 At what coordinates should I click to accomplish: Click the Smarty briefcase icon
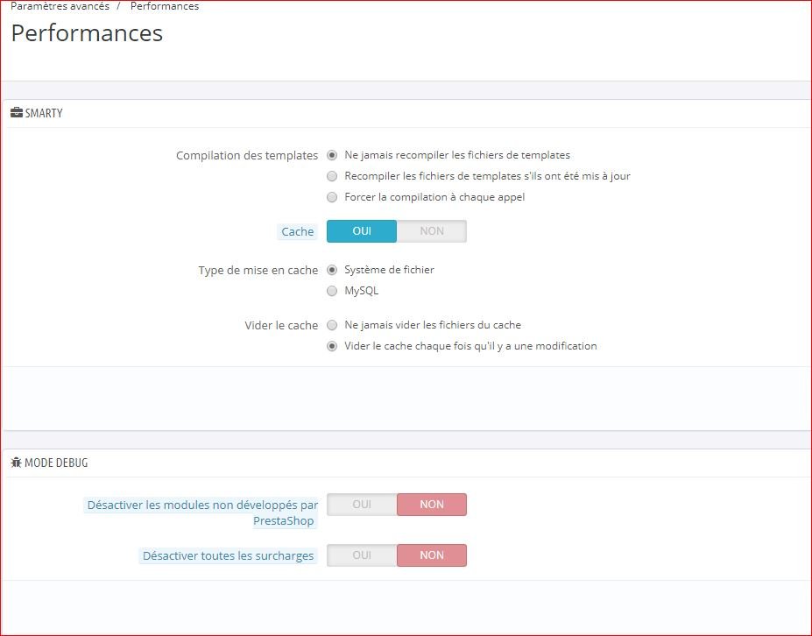coord(17,112)
